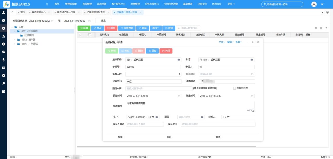Click the horizontal scrollbar below the table

(x=166, y=147)
